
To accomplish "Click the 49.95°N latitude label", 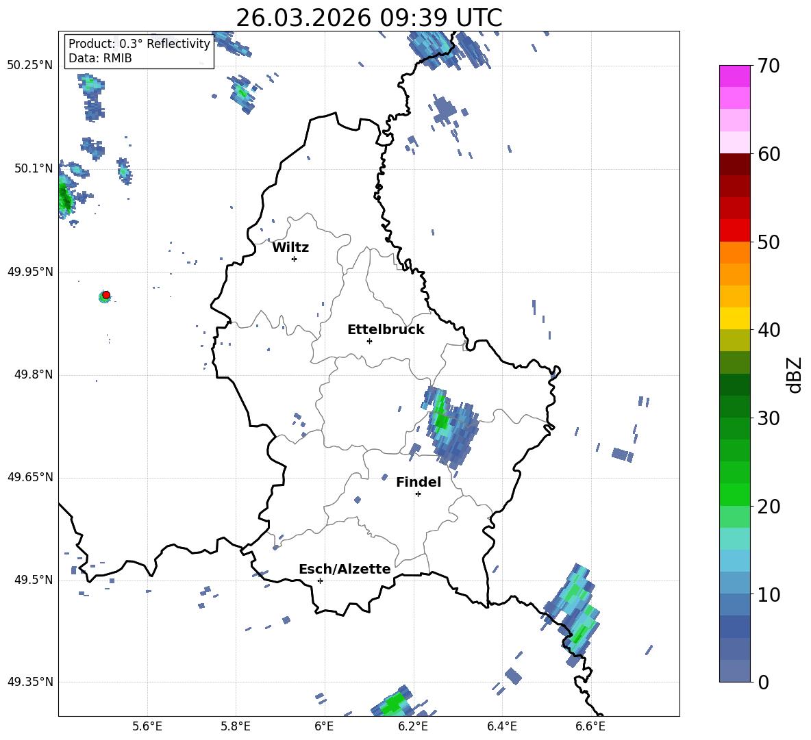I will pyautogui.click(x=30, y=271).
